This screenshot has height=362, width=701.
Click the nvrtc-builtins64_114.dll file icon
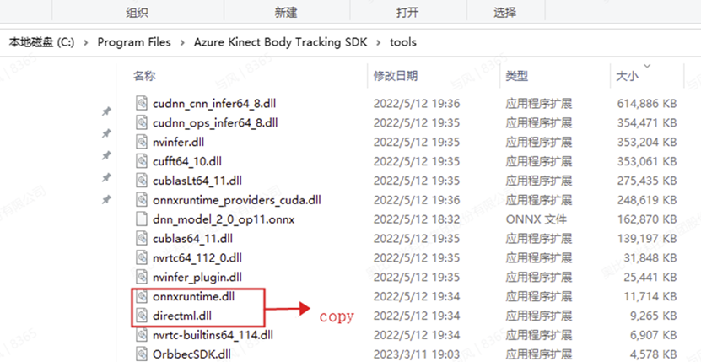click(142, 335)
